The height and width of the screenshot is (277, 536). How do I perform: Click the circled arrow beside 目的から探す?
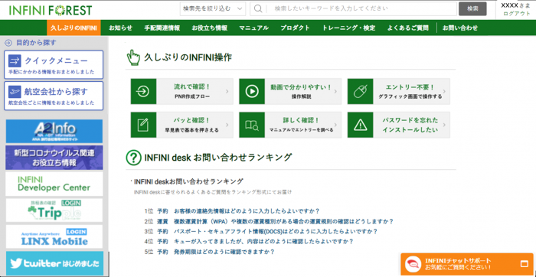click(8, 43)
